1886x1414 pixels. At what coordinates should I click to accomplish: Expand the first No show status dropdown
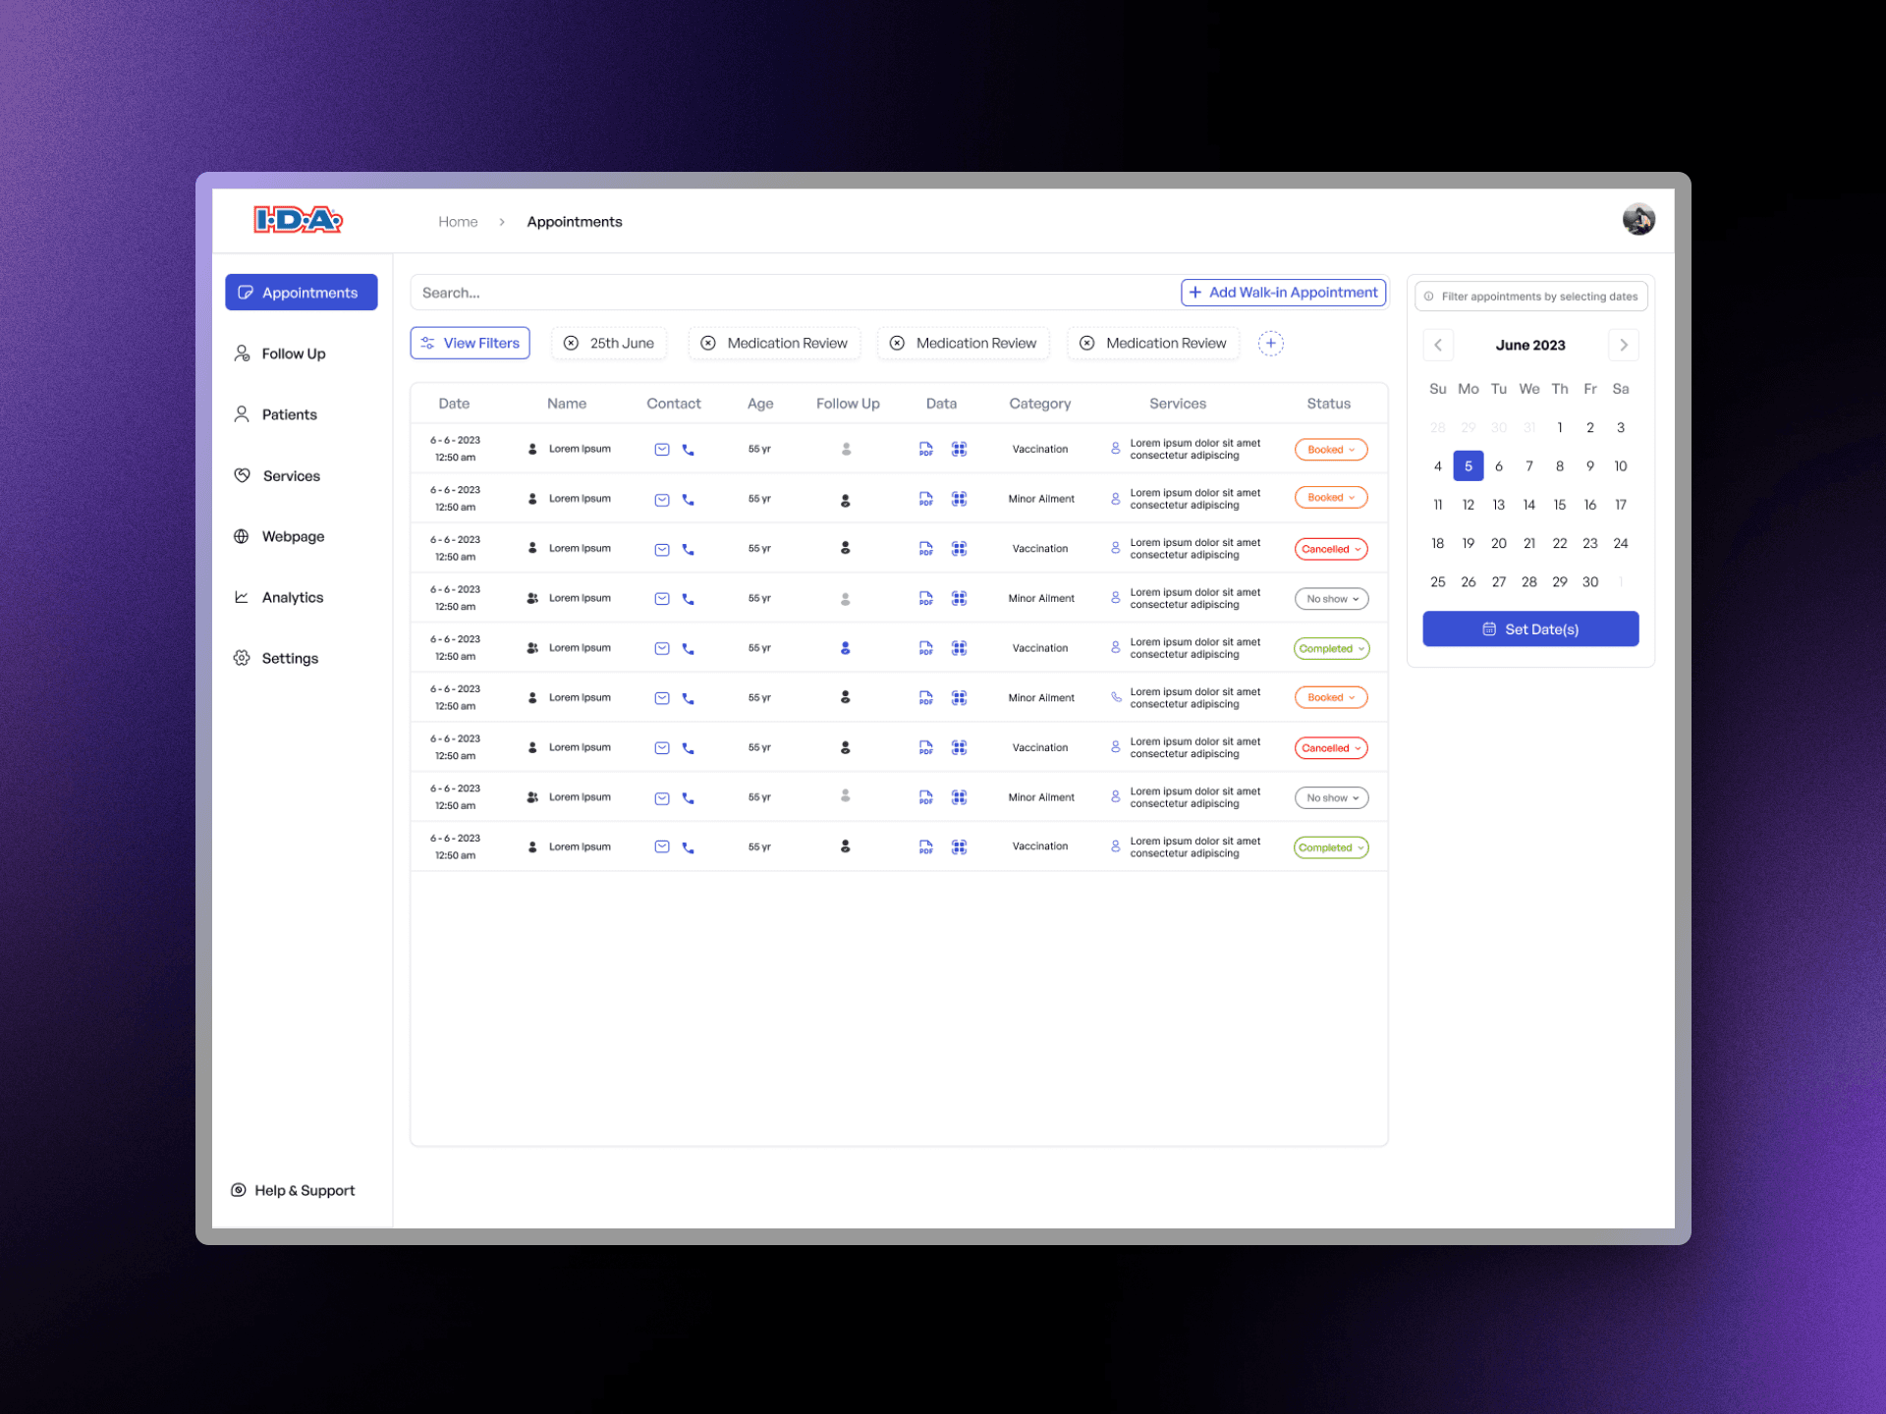(x=1331, y=599)
